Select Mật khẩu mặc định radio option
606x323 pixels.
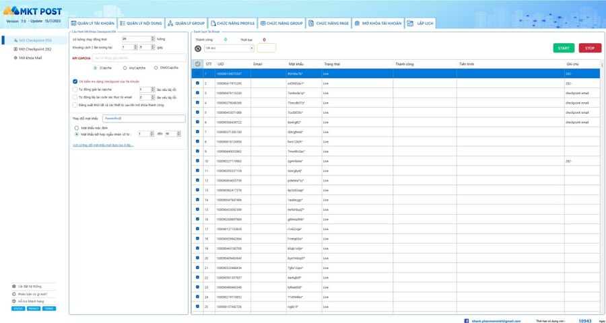[77, 127]
